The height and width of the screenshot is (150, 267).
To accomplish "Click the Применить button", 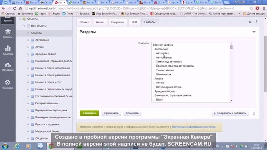I will 111,113.
